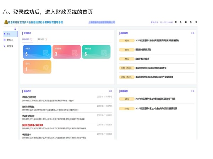Open 财政处审核通过 item dated 2022-10-27 10:26:27

pyautogui.click(x=67, y=118)
